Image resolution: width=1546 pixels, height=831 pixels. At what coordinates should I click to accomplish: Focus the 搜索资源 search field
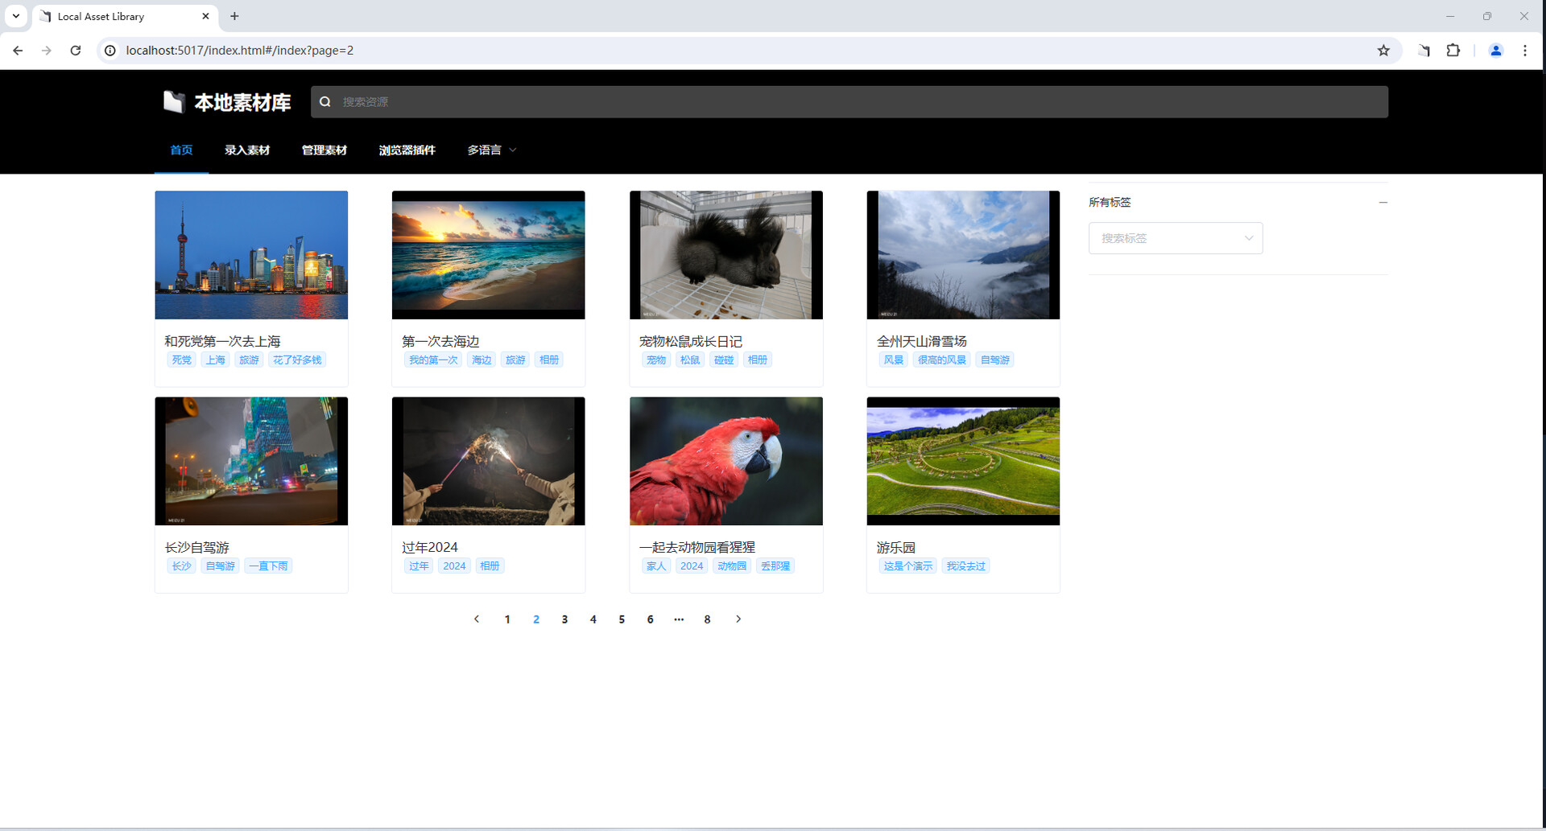(854, 102)
